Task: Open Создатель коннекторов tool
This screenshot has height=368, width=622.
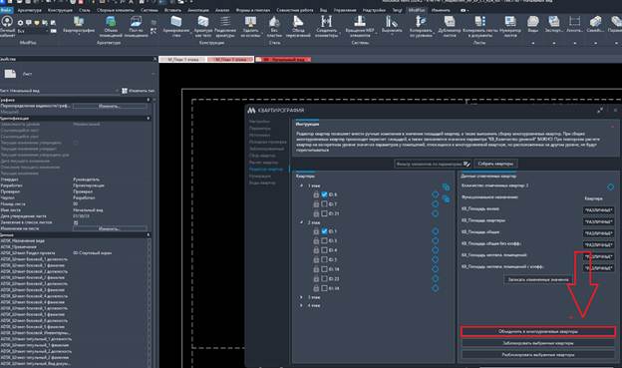Action: click(x=326, y=26)
